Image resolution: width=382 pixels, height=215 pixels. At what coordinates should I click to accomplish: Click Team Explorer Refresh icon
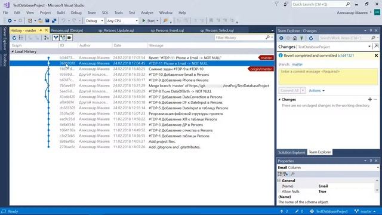[x=311, y=38]
